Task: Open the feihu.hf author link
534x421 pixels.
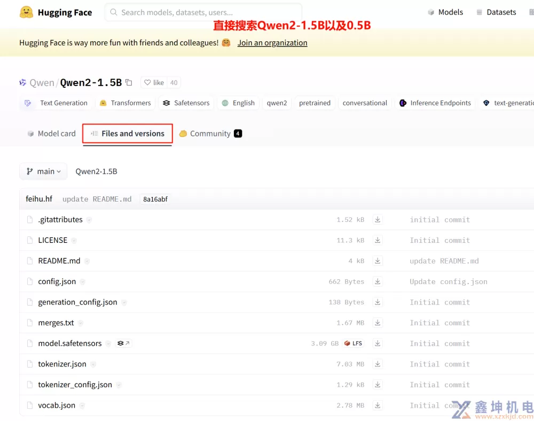Action: pos(39,199)
